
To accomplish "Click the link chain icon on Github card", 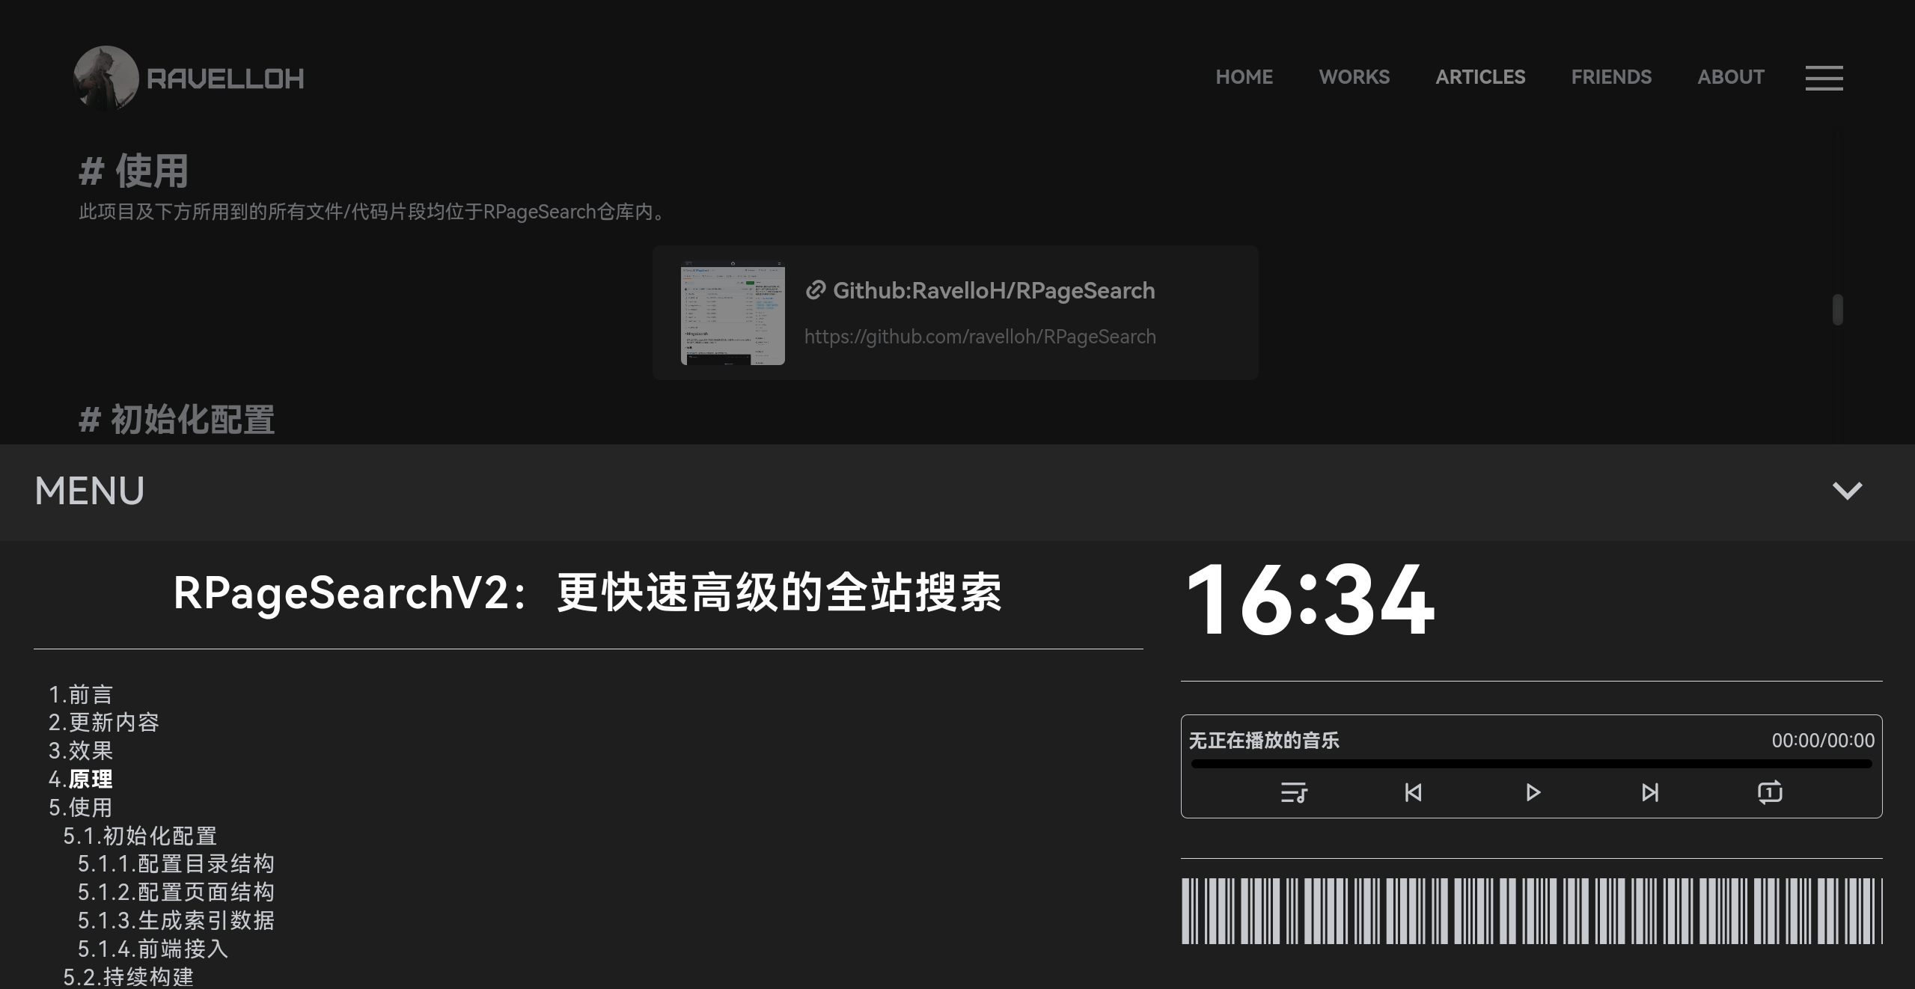I will coord(815,290).
